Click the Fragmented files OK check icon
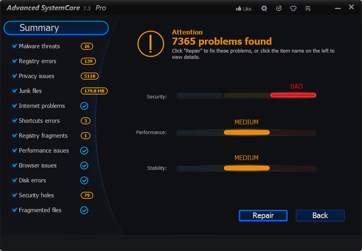 [x=84, y=210]
